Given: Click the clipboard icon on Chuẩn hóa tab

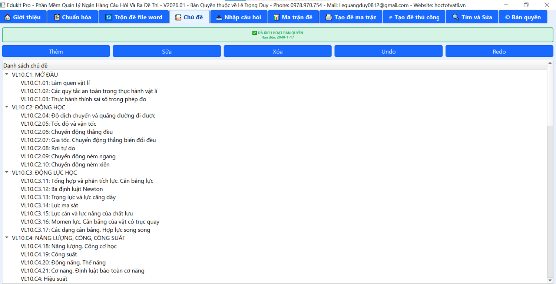Looking at the screenshot, I should pos(57,17).
